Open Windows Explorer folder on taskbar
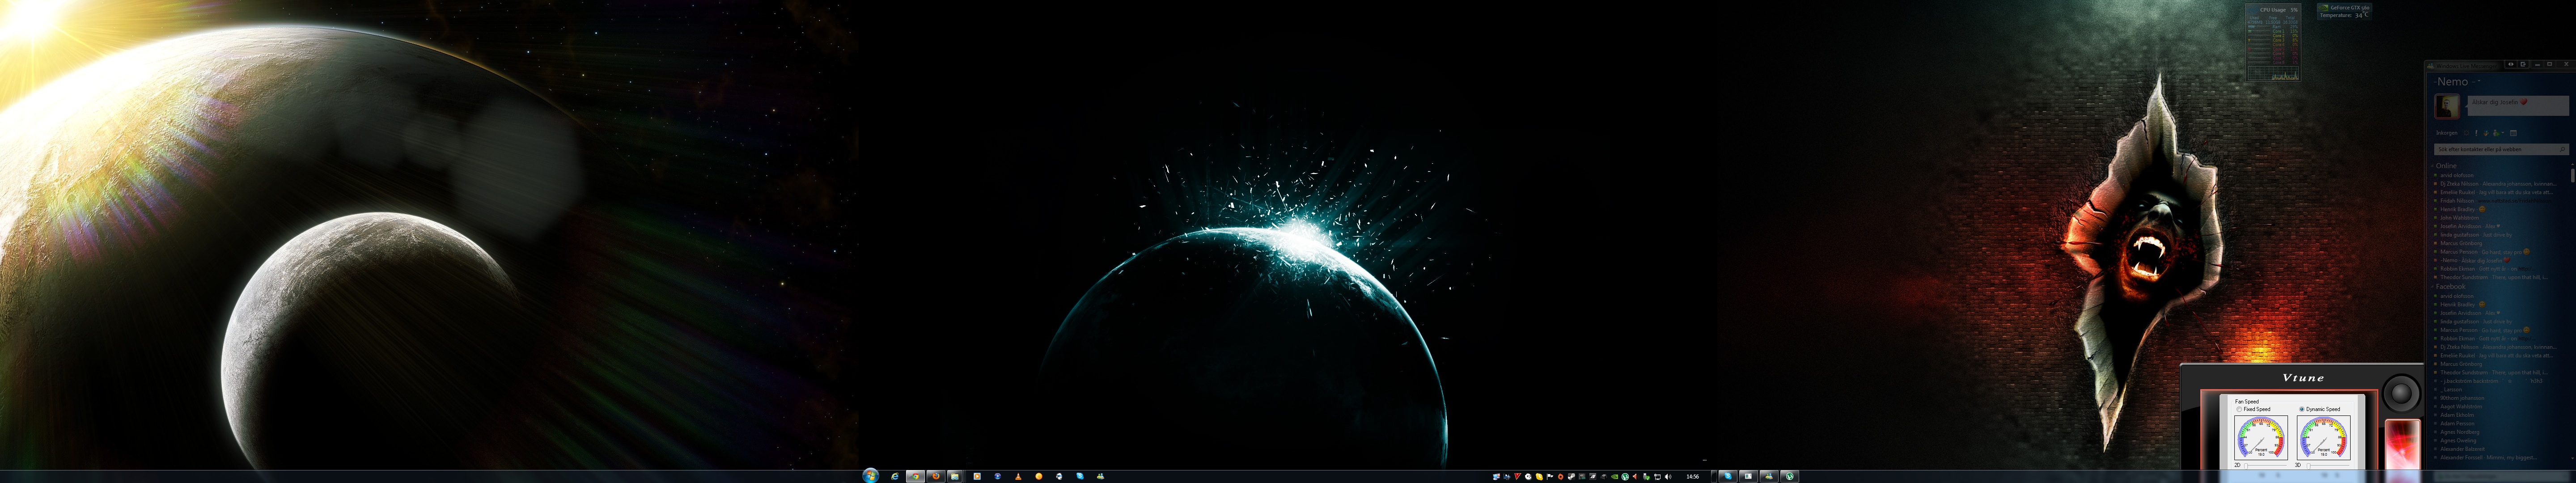The height and width of the screenshot is (483, 2576). point(955,476)
